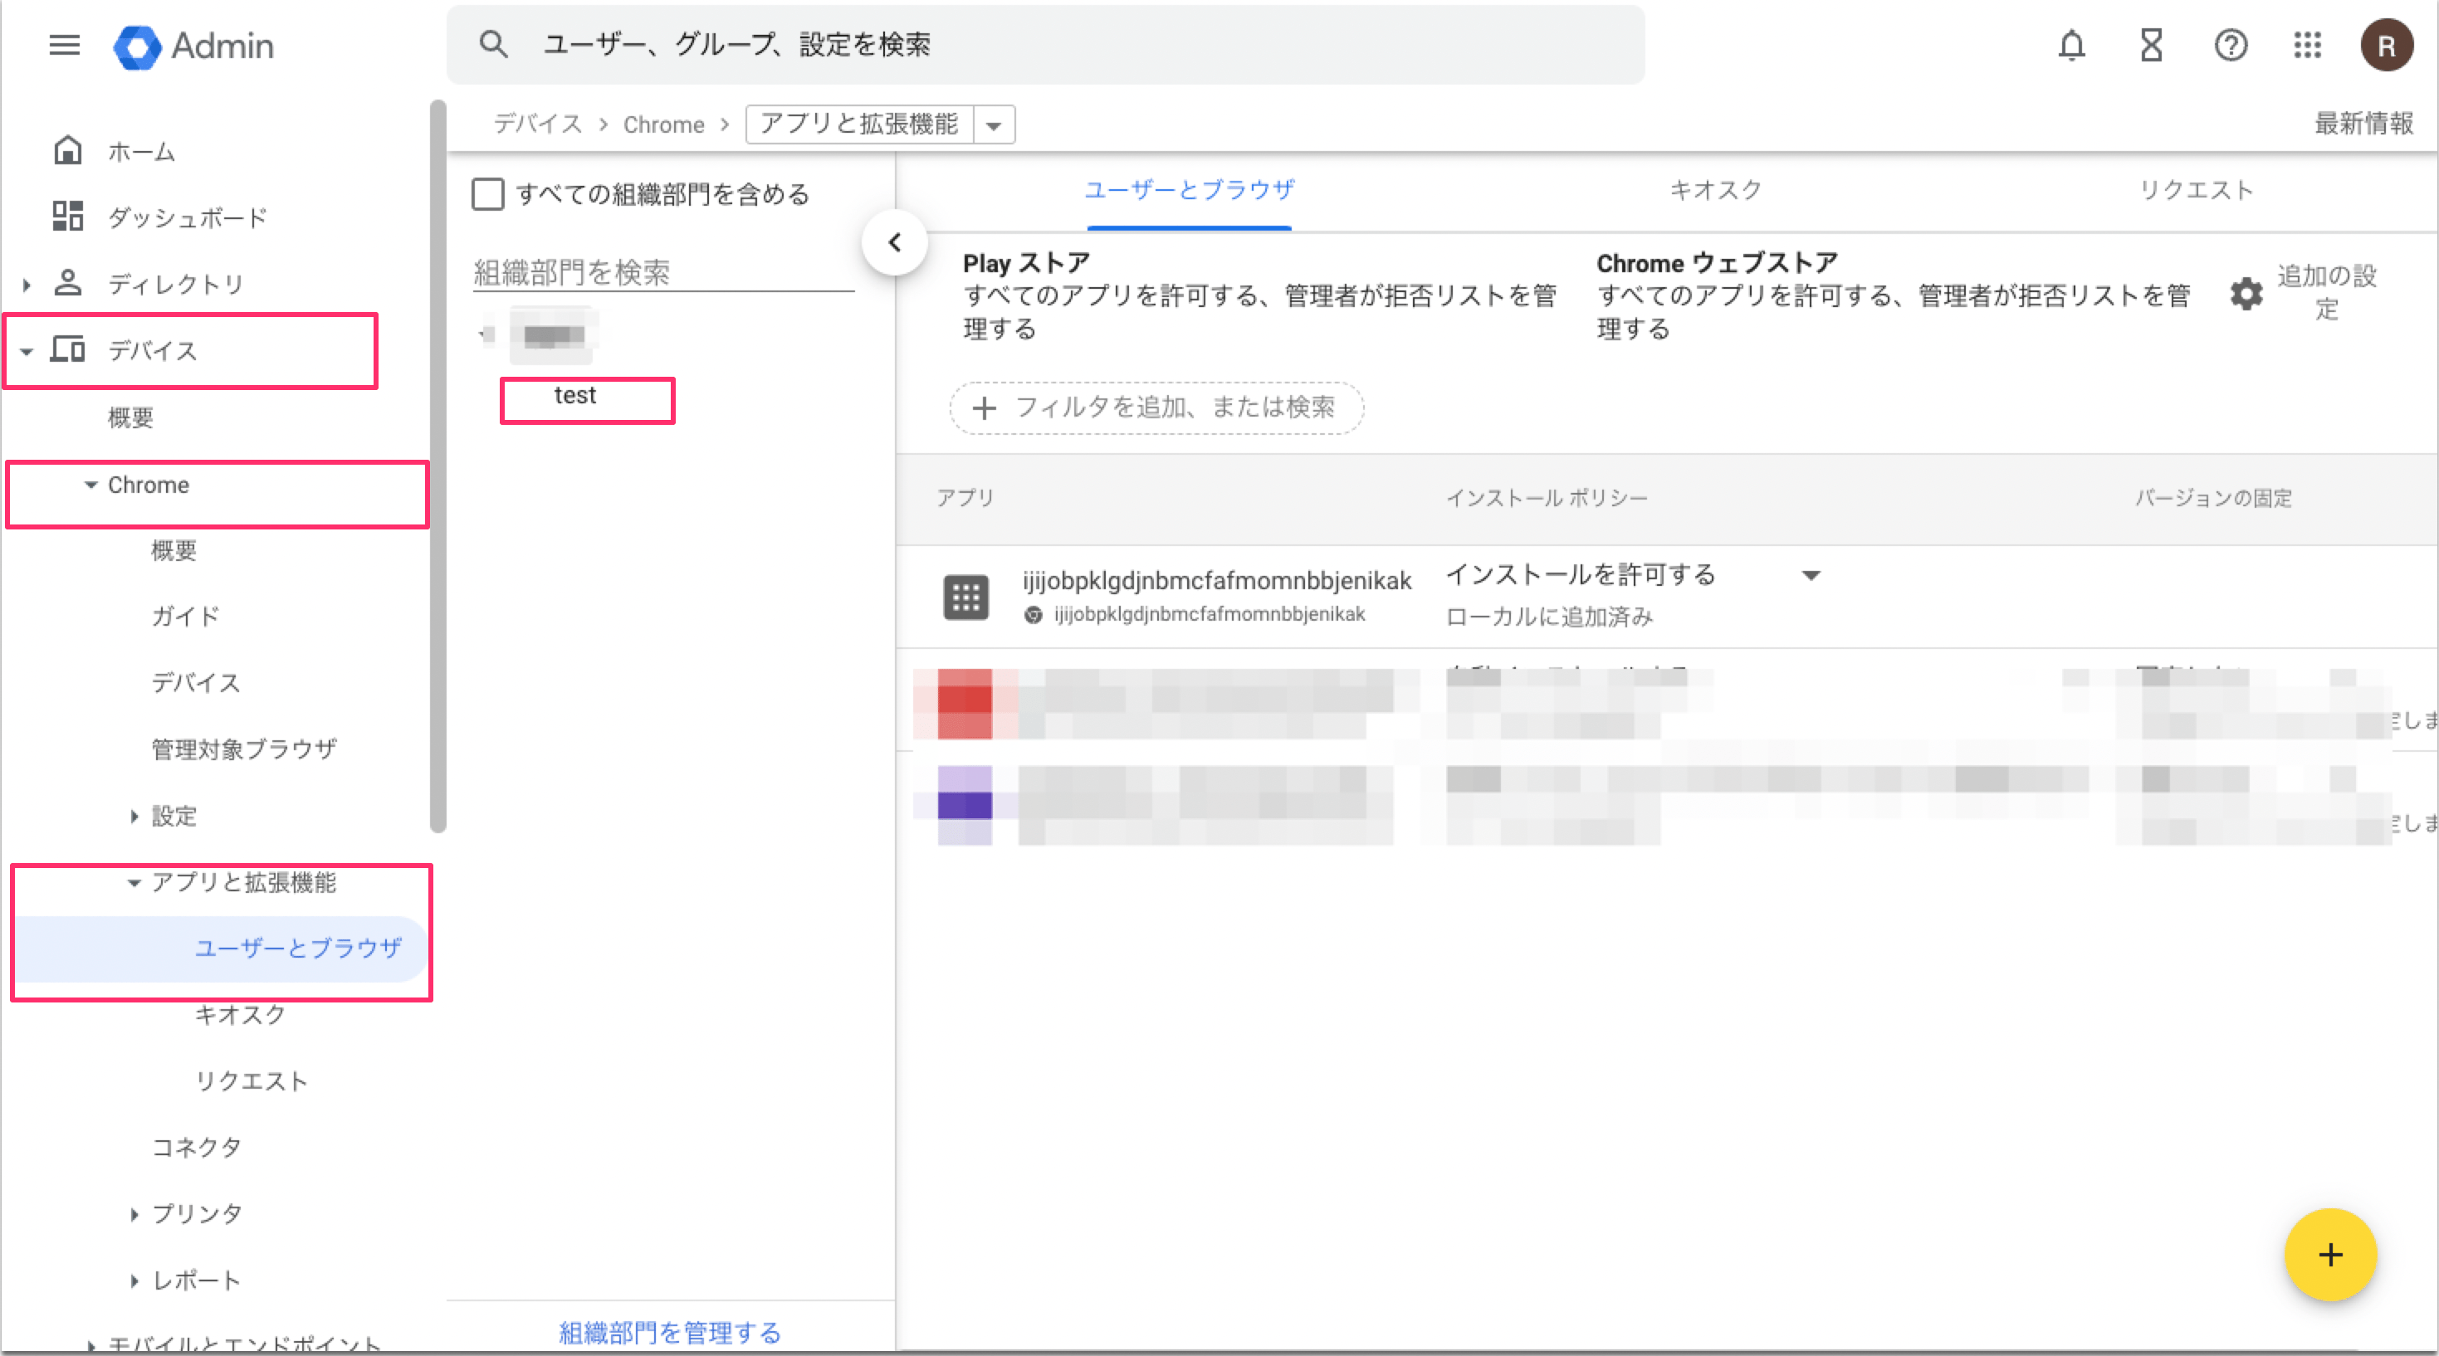2439x1356 pixels.
Task: Check すべての組織部門を含める checkbox
Action: pos(487,194)
